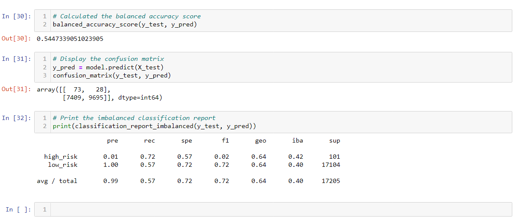
Task: Click the 'sup' column header
Action: pos(335,140)
